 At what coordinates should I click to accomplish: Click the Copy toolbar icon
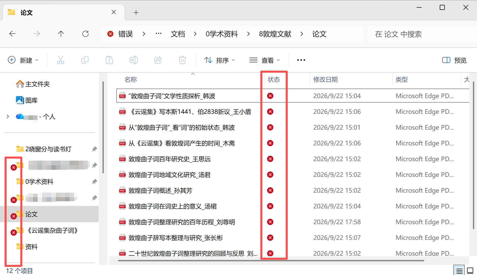click(x=85, y=60)
